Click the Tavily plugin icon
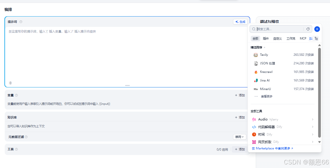 click(256, 55)
